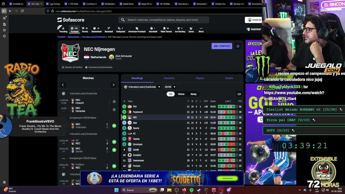
Task: Open Twente row in the standings
Action: (x=182, y=139)
